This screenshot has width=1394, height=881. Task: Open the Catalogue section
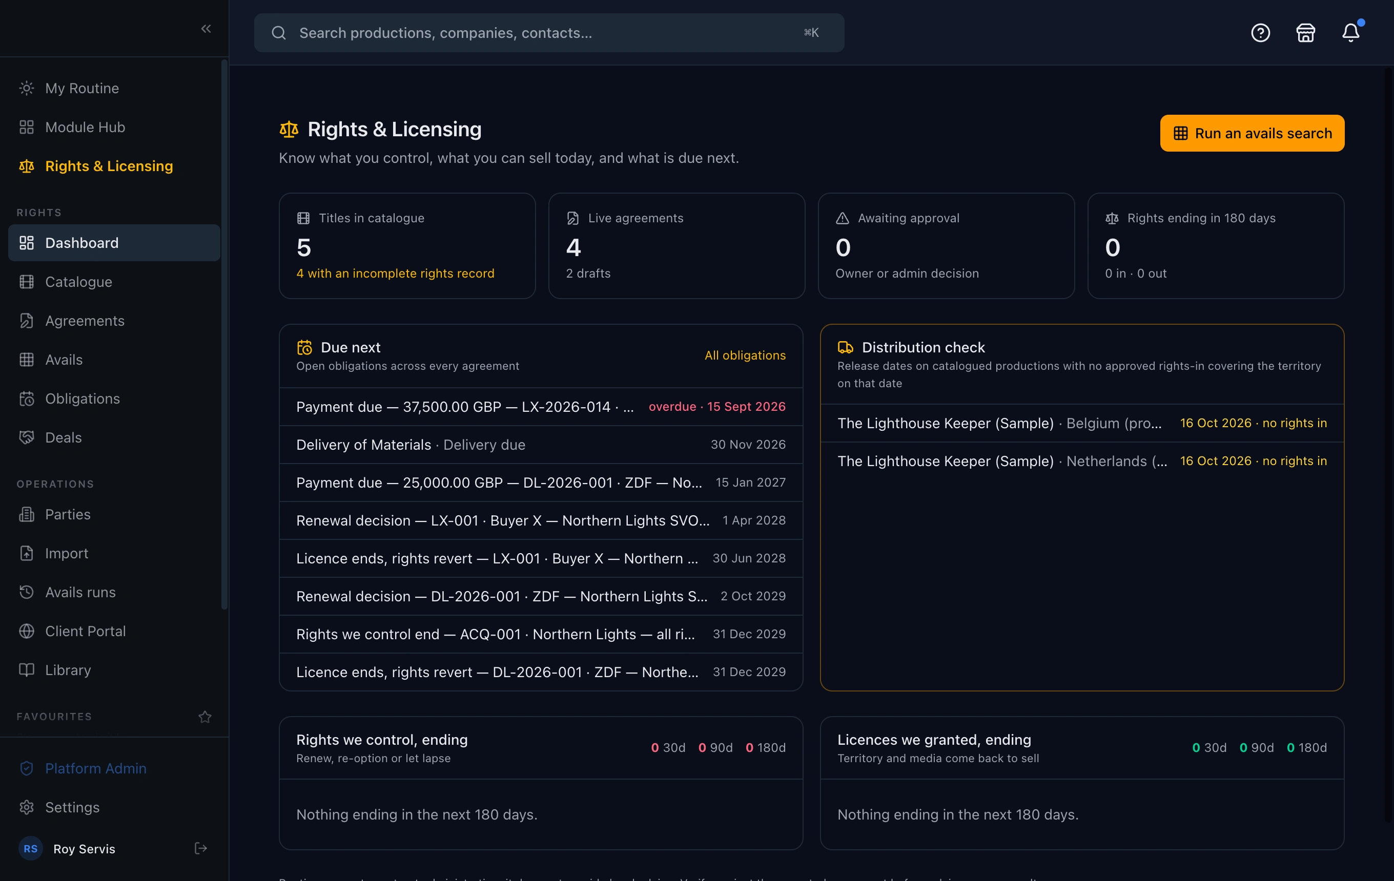[114, 282]
